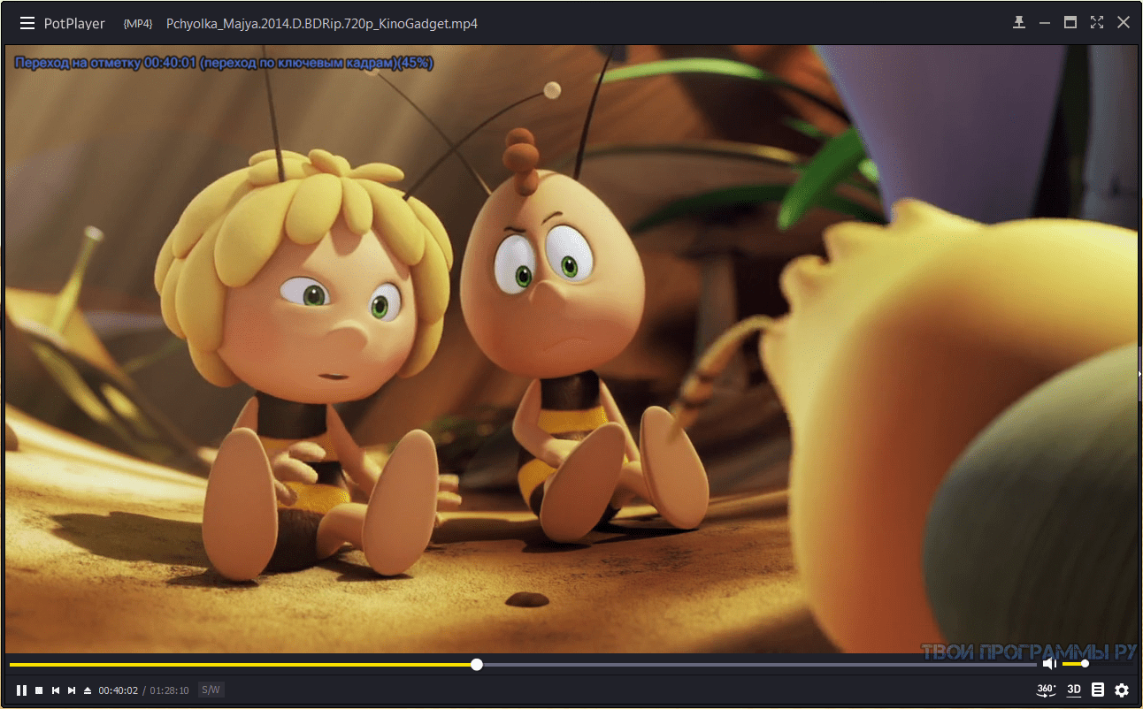Enable 360° video mode
Screen dimensions: 1143x709
(1047, 690)
